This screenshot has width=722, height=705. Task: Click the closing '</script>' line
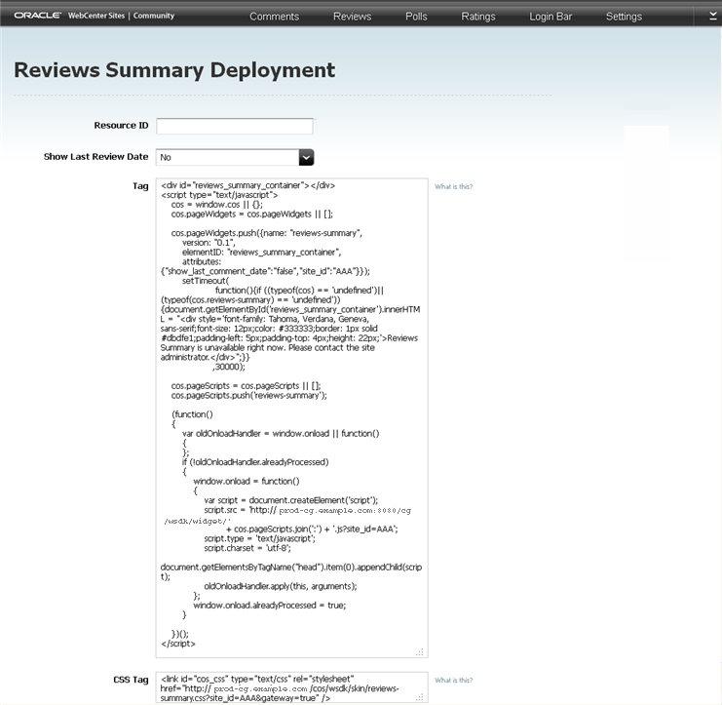(178, 644)
